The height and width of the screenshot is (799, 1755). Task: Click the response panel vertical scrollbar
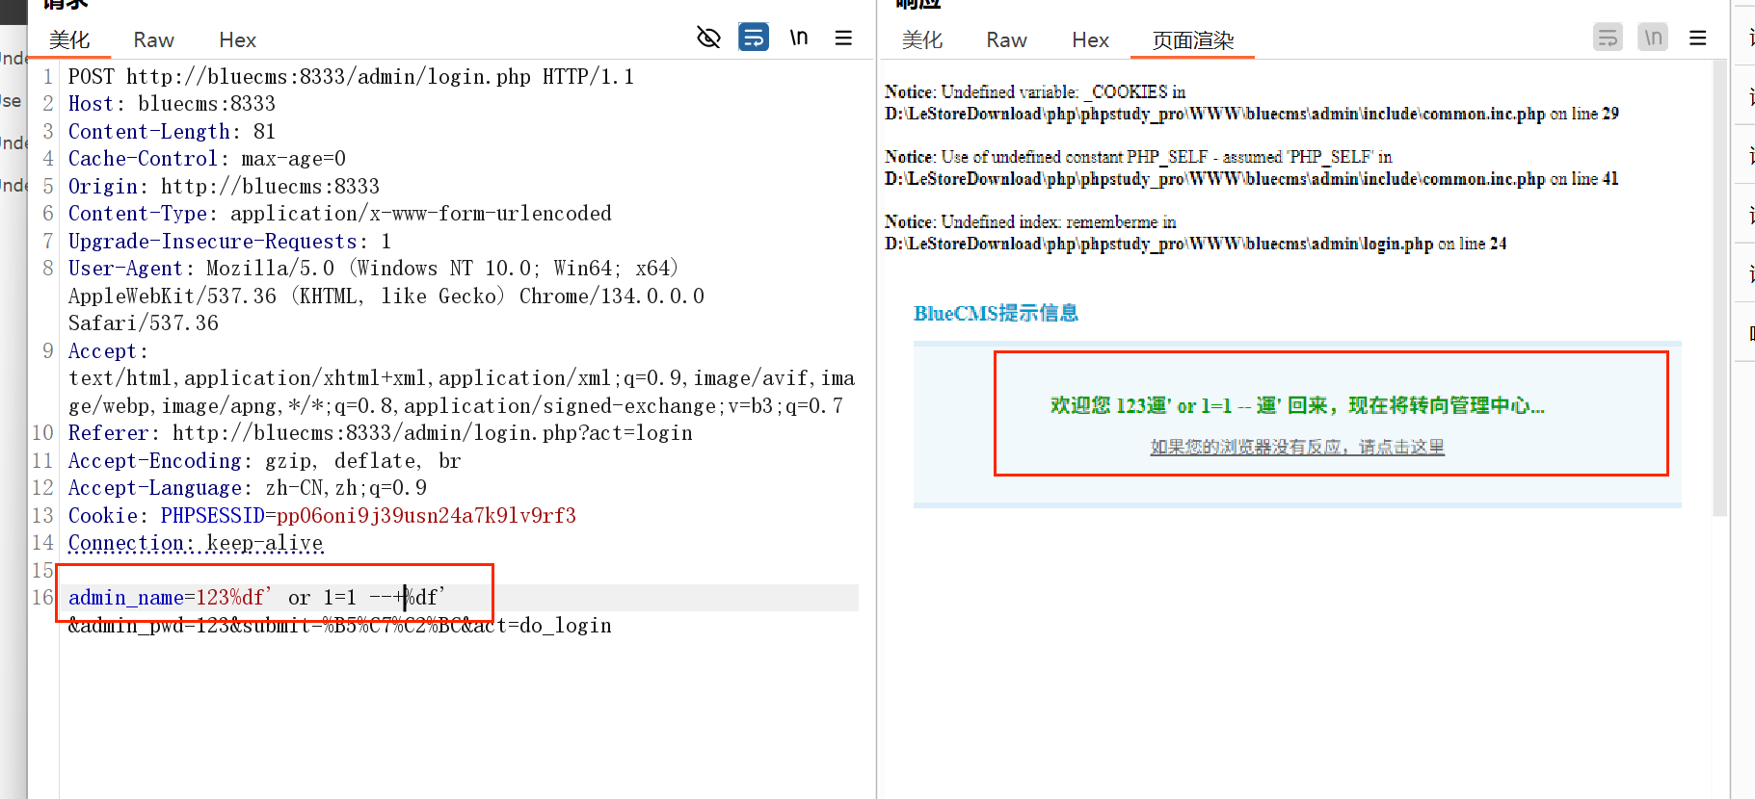pos(1719,289)
